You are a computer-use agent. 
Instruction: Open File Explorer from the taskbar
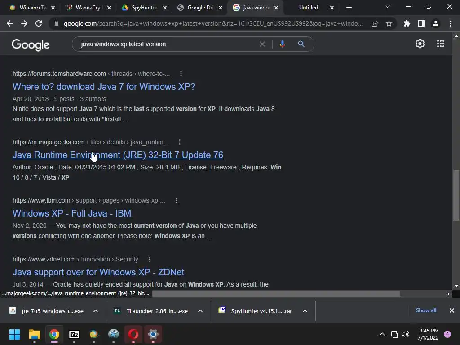click(34, 334)
